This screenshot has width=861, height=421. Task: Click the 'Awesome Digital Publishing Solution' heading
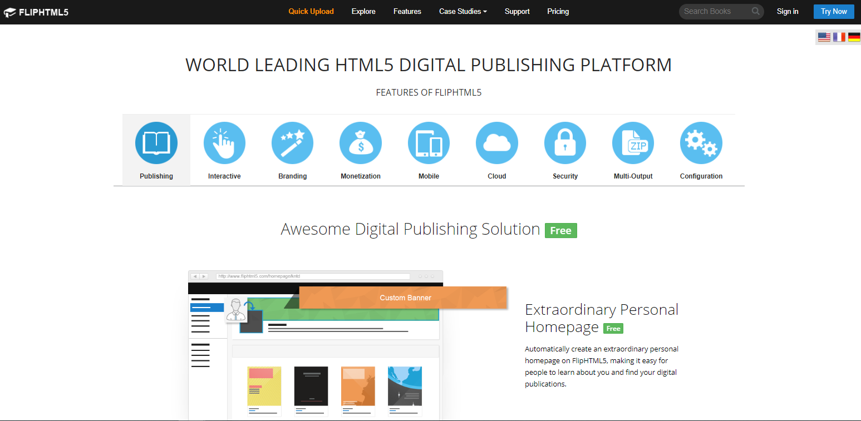coord(410,229)
